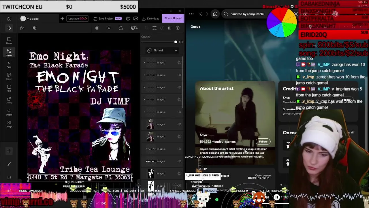Open the Images panel in sidebar

pyautogui.click(x=9, y=52)
